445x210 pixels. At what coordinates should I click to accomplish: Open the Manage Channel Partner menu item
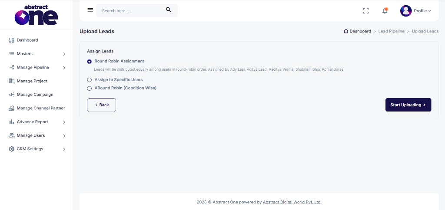[41, 108]
